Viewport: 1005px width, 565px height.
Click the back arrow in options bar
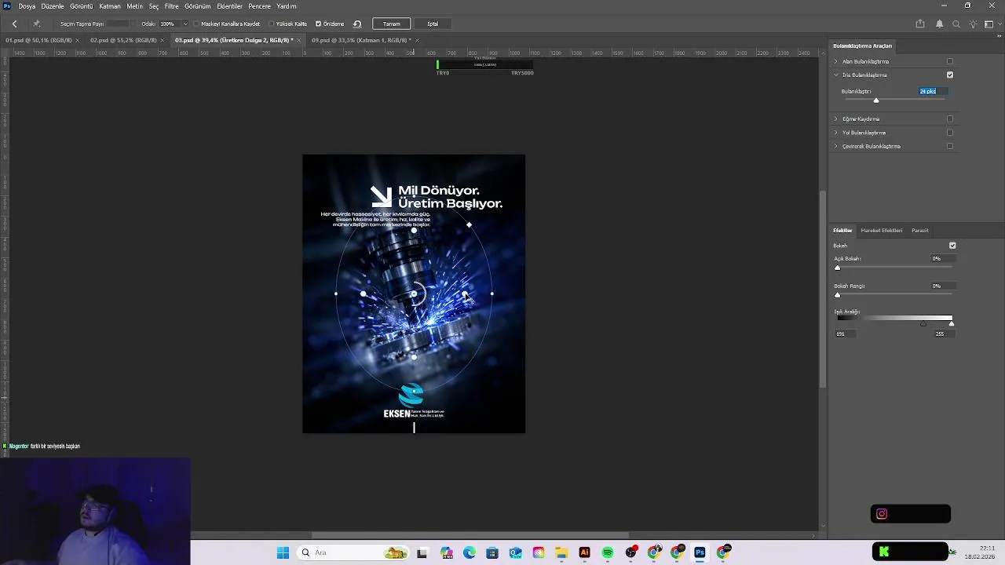pos(14,24)
